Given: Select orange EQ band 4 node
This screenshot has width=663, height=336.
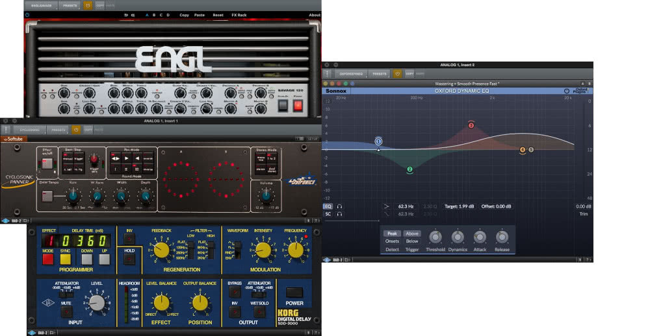Looking at the screenshot, I should tap(523, 150).
